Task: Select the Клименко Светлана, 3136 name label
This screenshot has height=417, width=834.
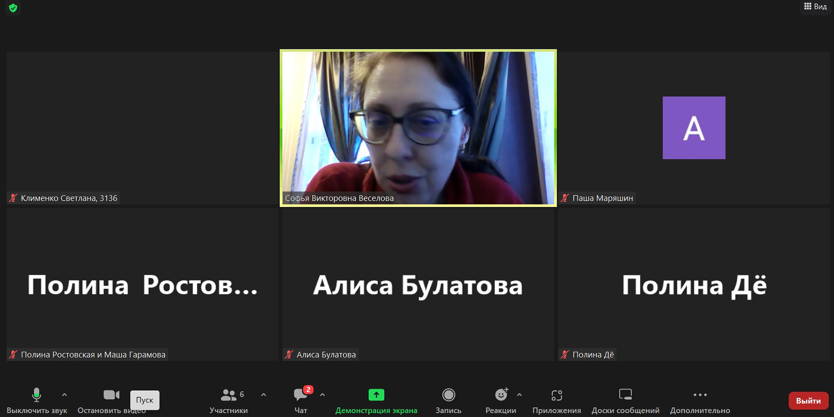Action: pyautogui.click(x=69, y=198)
